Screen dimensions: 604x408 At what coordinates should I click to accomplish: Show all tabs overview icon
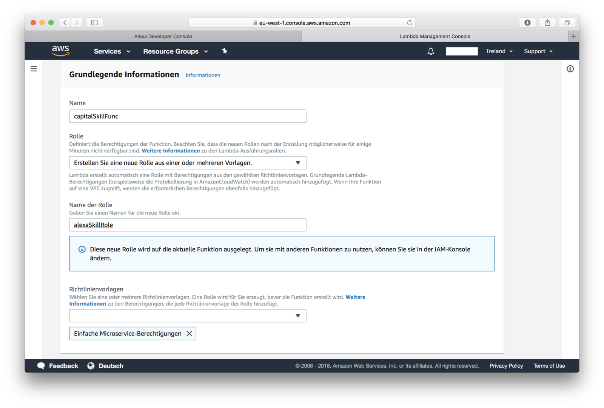click(567, 23)
